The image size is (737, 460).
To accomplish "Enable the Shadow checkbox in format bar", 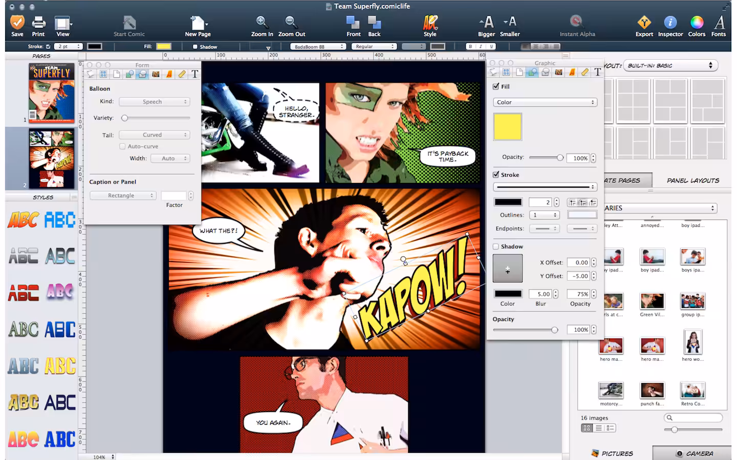I will point(195,47).
